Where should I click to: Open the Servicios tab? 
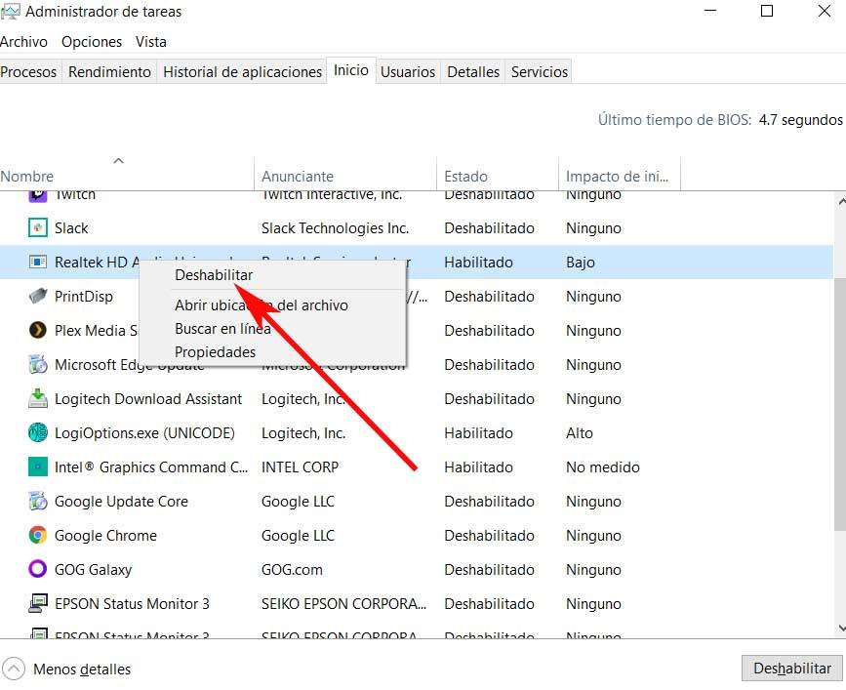pos(540,72)
